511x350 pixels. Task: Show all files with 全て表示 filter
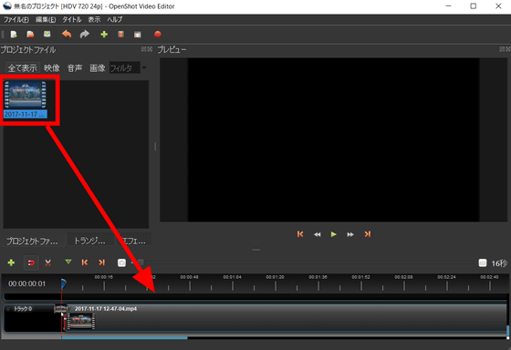point(23,67)
